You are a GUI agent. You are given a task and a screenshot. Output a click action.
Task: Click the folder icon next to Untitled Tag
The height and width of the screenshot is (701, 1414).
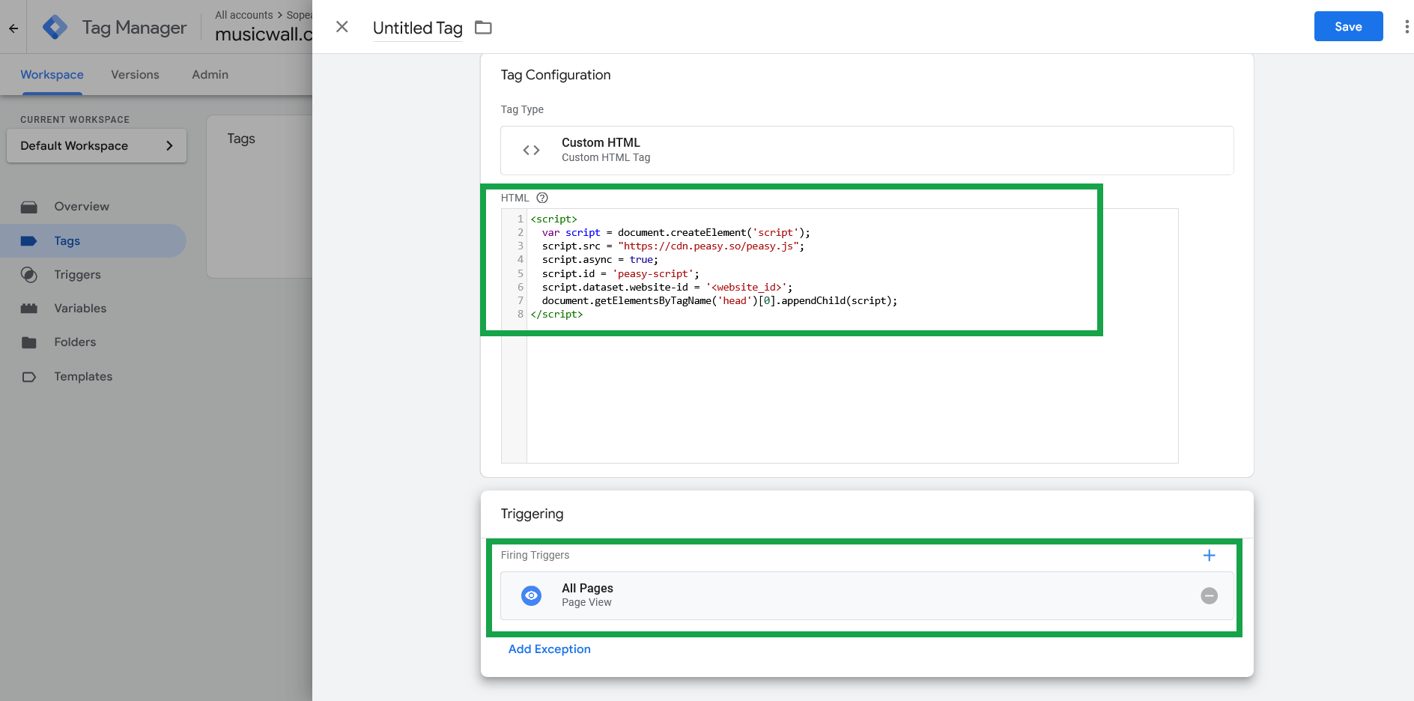tap(483, 27)
